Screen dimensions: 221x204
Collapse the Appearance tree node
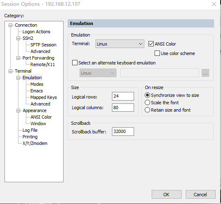tap(18, 110)
